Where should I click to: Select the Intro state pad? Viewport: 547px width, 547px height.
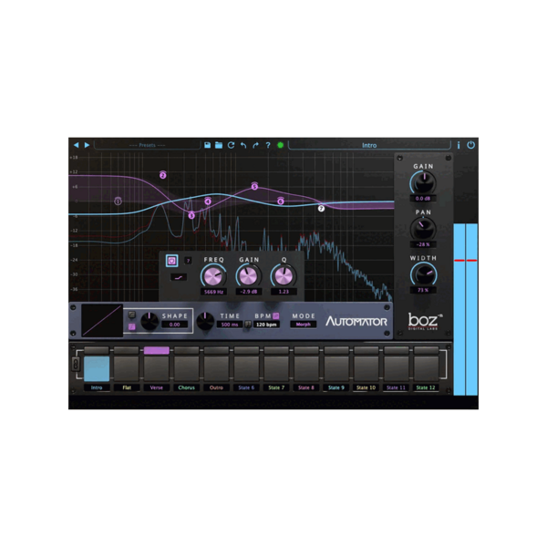point(97,368)
